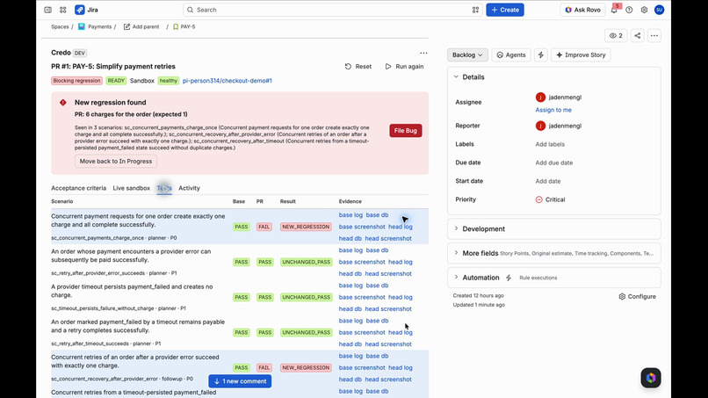Screen dimensions: 708x398
Task: Switch to Acceptance criteria tab
Action: [78, 188]
